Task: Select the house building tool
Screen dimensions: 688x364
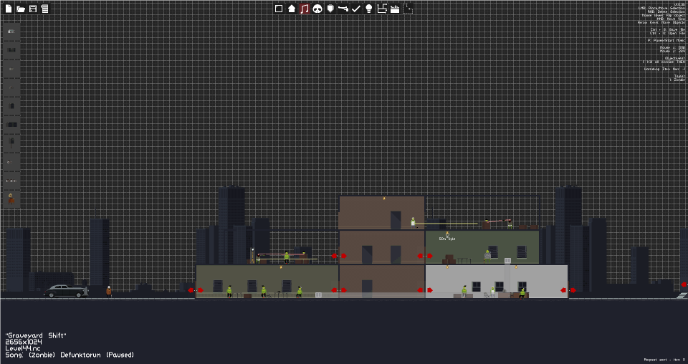Action: 292,9
